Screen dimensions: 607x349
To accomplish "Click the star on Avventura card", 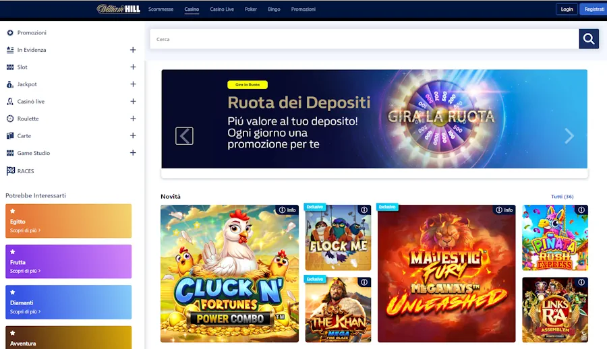I will (x=13, y=333).
